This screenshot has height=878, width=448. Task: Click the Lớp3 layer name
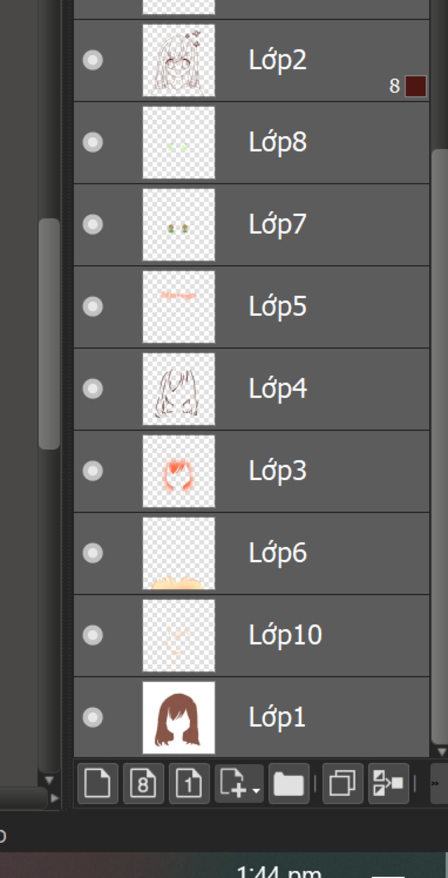pos(278,471)
